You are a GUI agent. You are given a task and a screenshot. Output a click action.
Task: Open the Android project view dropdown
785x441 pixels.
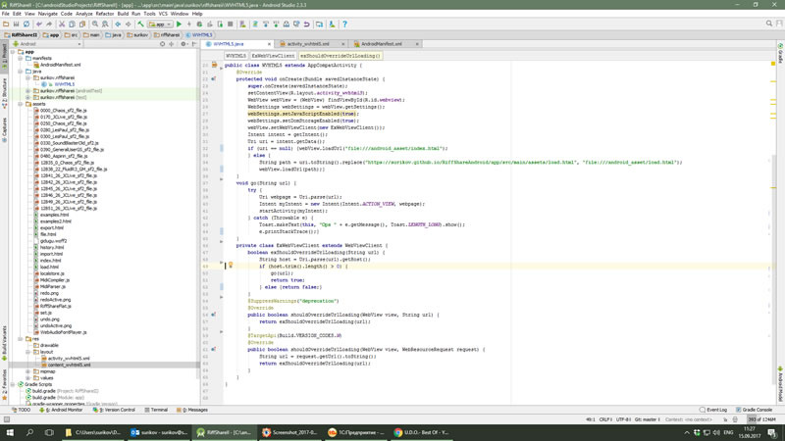(41, 44)
